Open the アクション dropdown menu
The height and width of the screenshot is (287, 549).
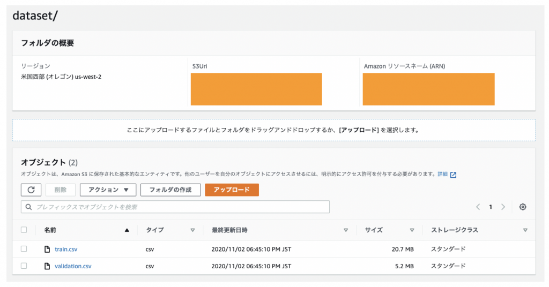coord(108,190)
